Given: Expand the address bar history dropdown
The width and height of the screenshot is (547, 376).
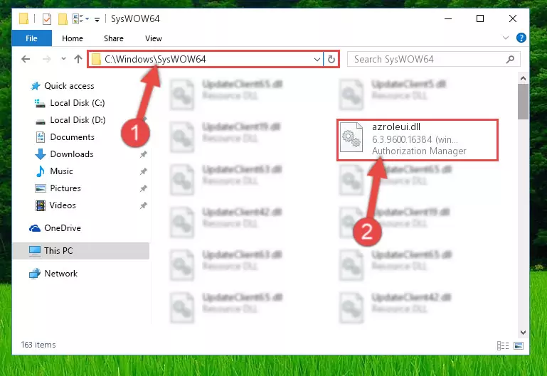Looking at the screenshot, I should tap(317, 59).
